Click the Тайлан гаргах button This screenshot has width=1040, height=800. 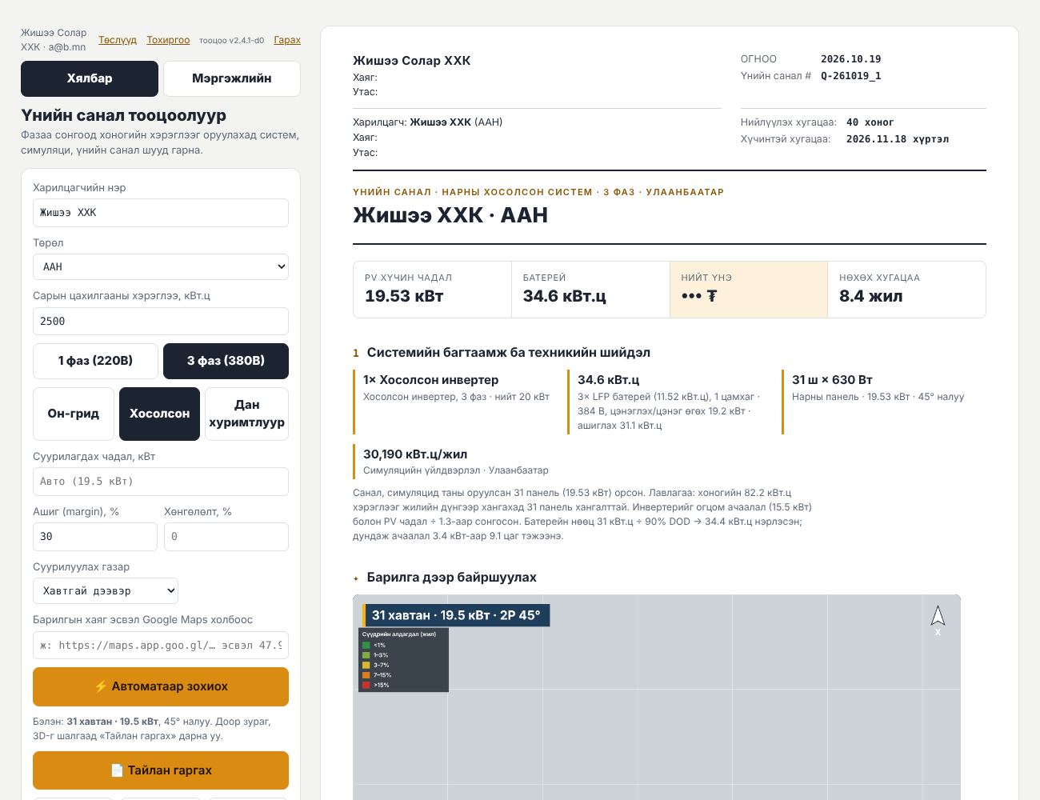tap(161, 770)
